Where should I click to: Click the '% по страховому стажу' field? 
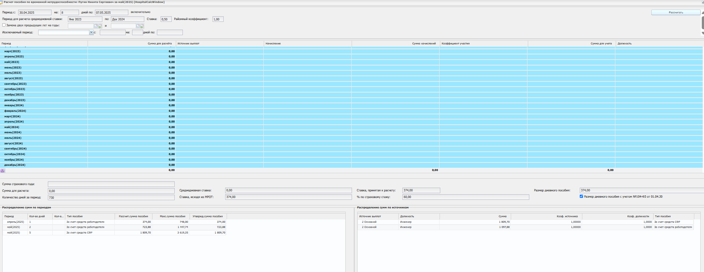[x=466, y=197]
